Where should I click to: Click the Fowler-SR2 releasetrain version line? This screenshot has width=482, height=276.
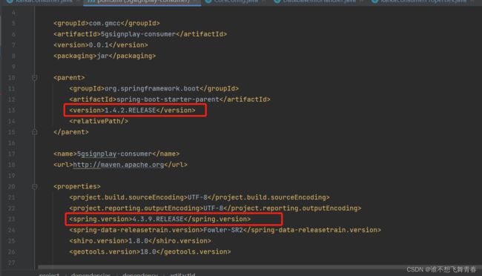tap(225, 230)
